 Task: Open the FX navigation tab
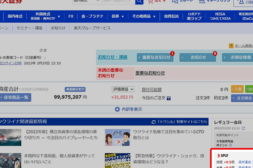pos(71,16)
